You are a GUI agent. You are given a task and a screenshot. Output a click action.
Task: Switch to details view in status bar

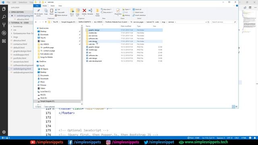tap(233, 106)
